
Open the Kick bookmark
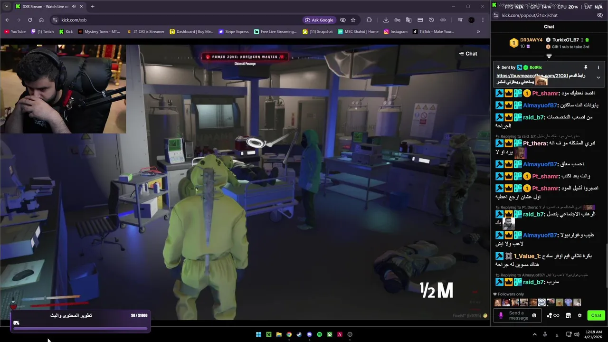click(x=66, y=32)
